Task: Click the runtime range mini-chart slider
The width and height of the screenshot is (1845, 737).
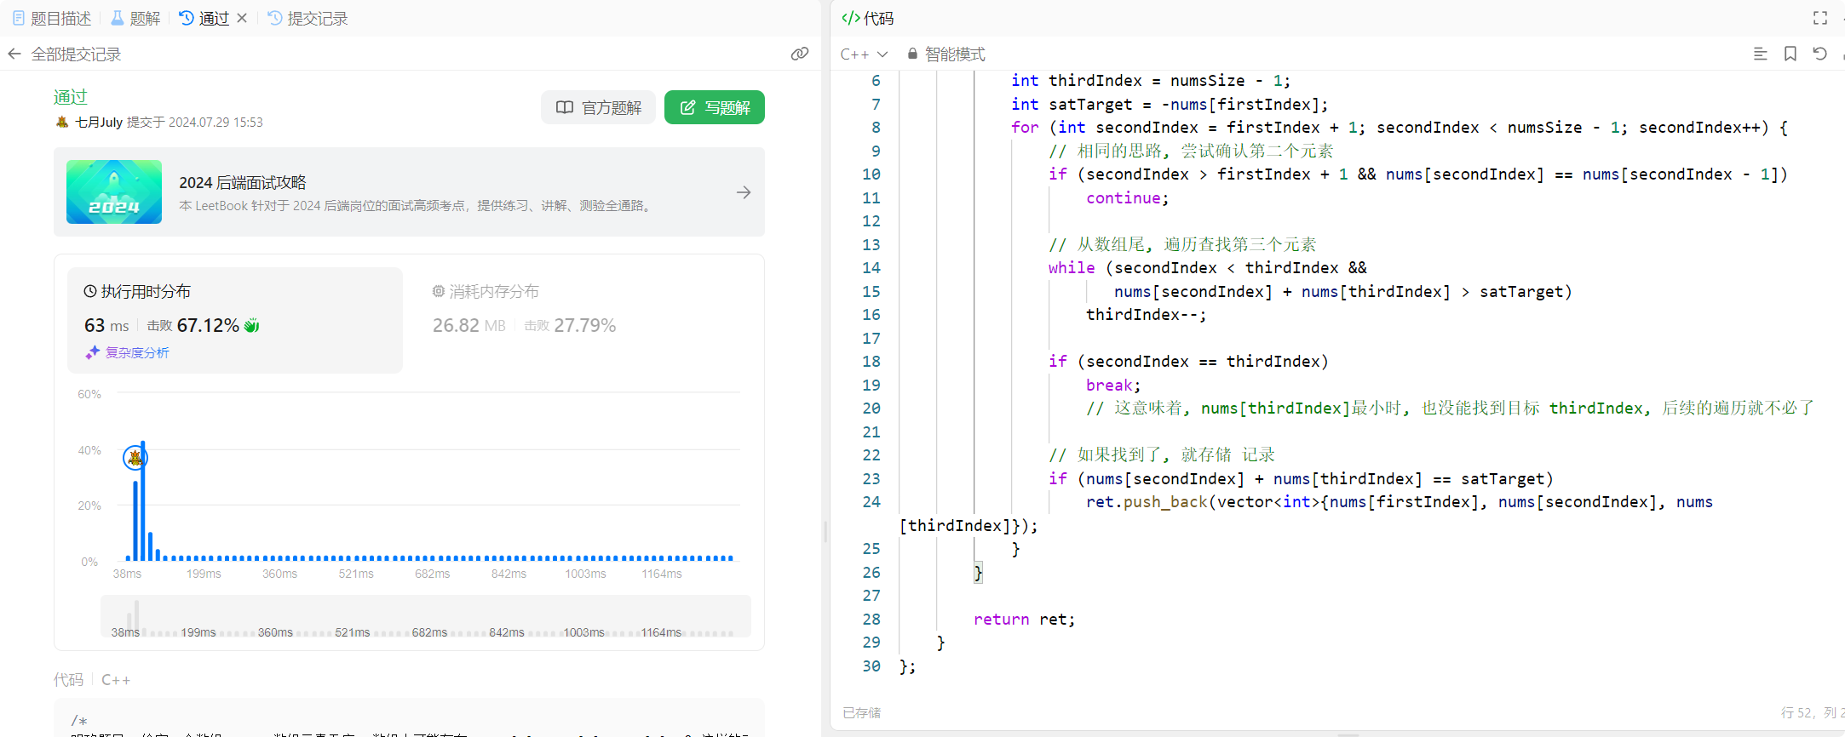Action: 426,616
